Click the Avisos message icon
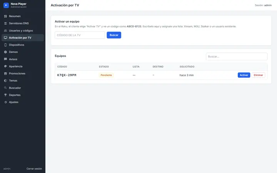The height and width of the screenshot is (173, 277). [5, 59]
